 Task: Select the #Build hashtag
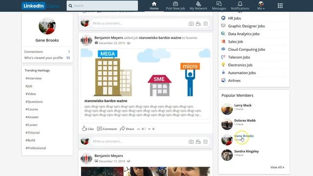pos(30,140)
